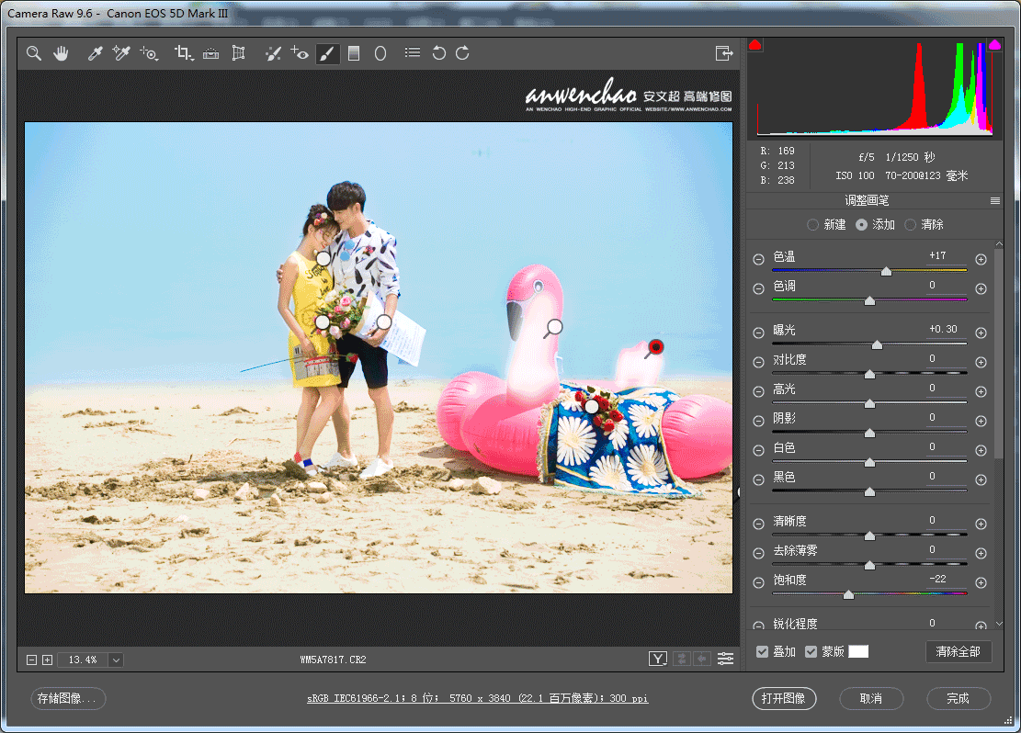
Task: Toggle the 蒙版 mask checkbox
Action: point(811,651)
